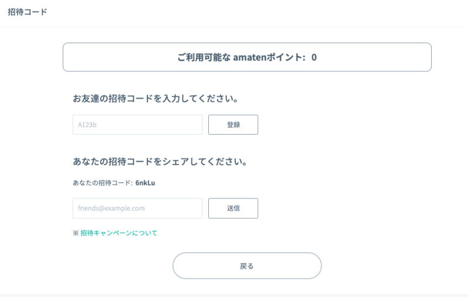Click the ご利用可能な text in the banner

203,57
